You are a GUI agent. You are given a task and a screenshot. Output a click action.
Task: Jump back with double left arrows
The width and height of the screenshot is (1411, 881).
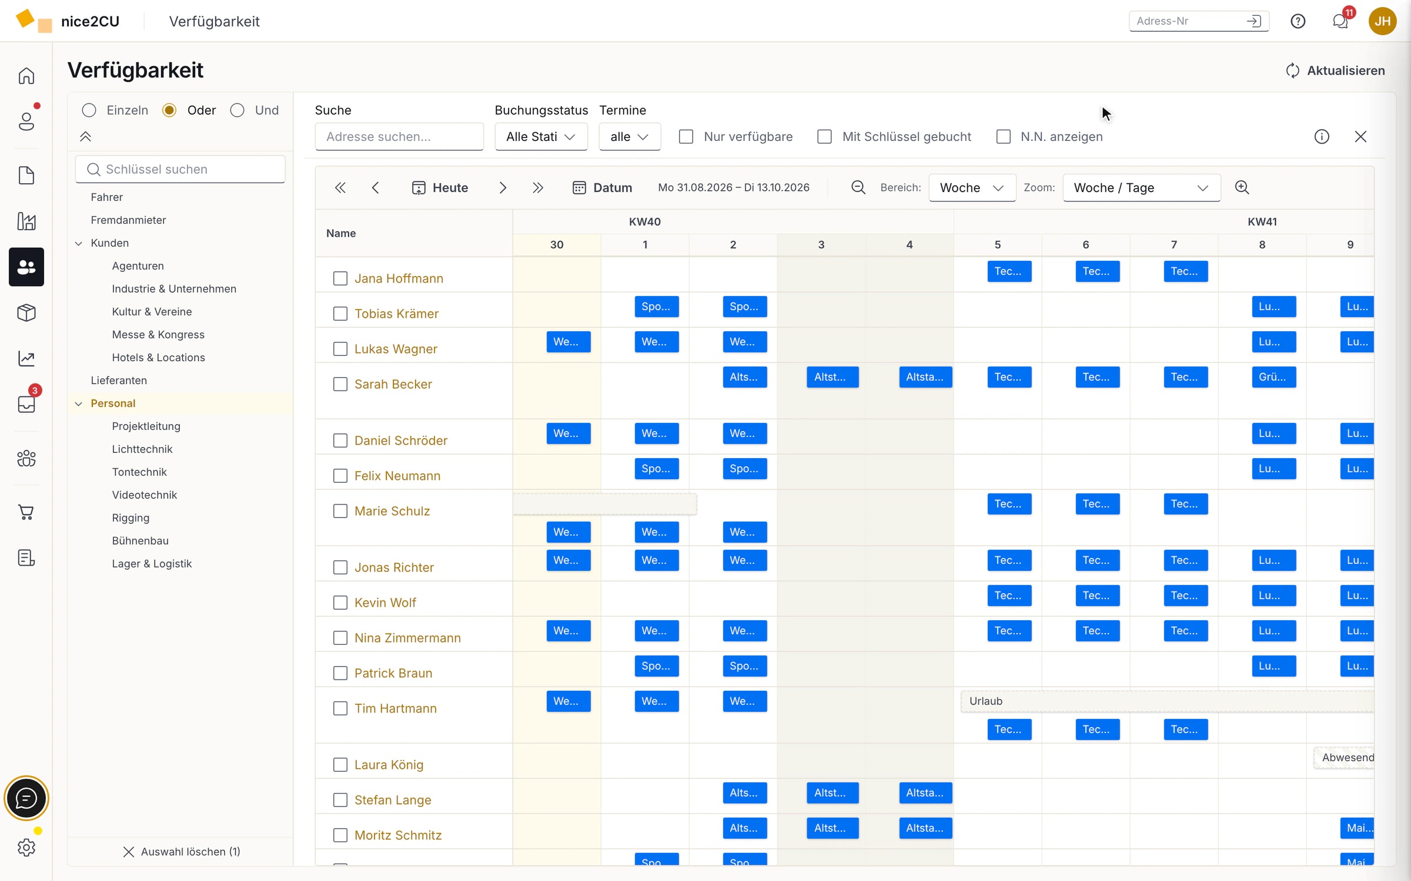(x=340, y=187)
